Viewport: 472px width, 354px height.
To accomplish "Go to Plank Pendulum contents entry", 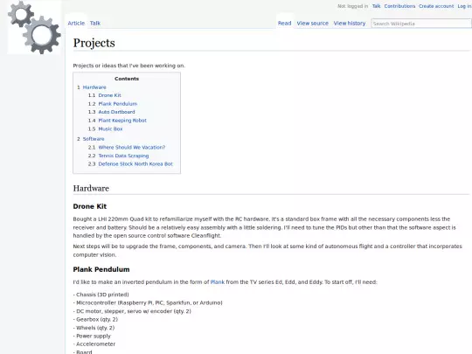I will [118, 104].
